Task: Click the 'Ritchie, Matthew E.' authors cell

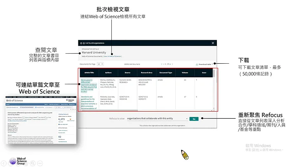Action: tap(108, 83)
